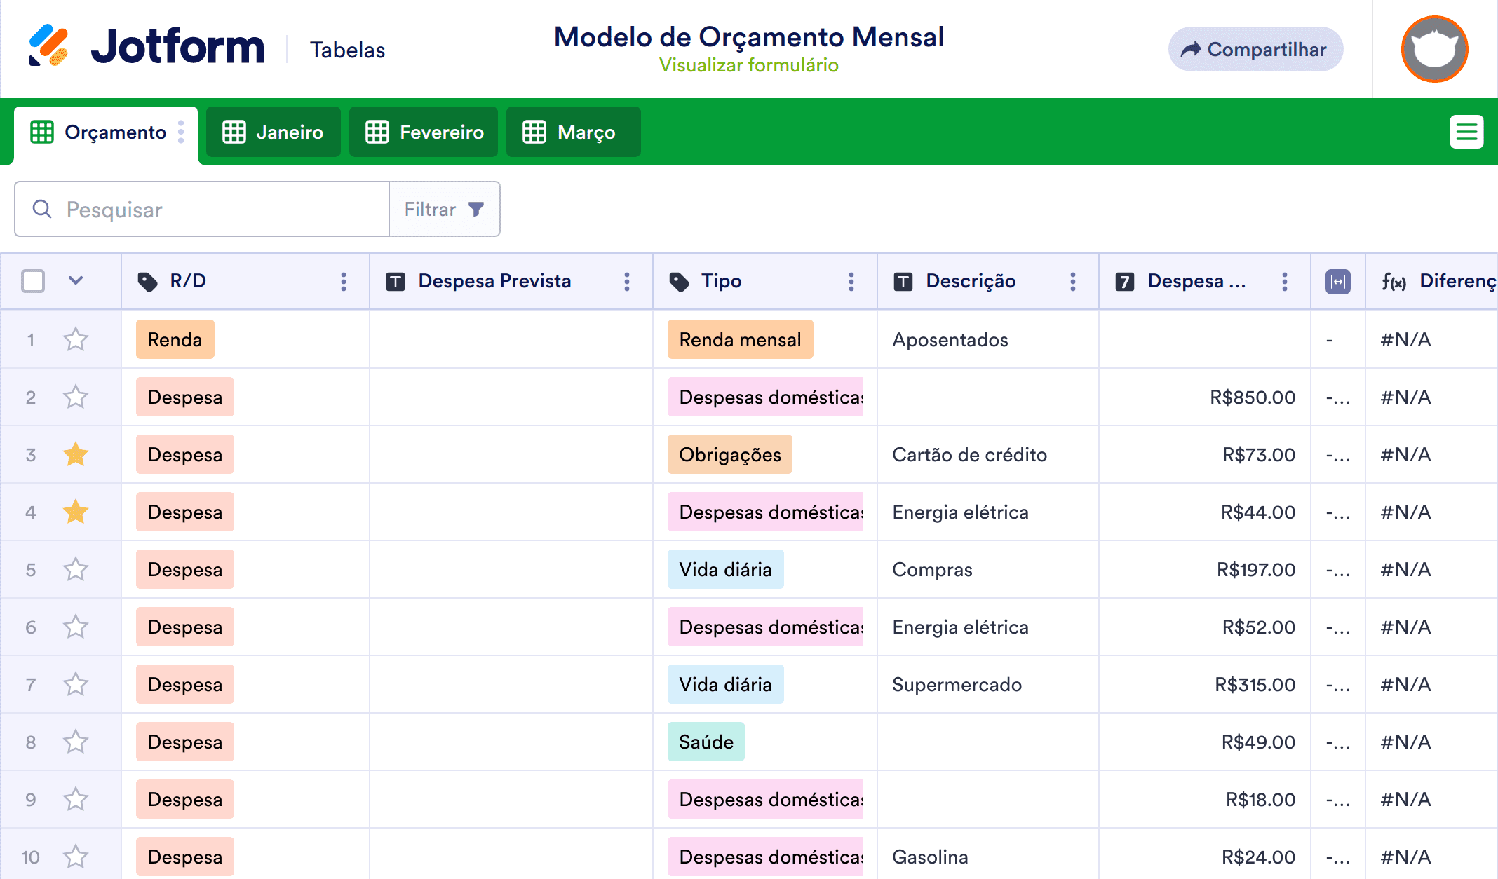Click the column resize icon next to Despesa
This screenshot has height=879, width=1498.
1337,281
